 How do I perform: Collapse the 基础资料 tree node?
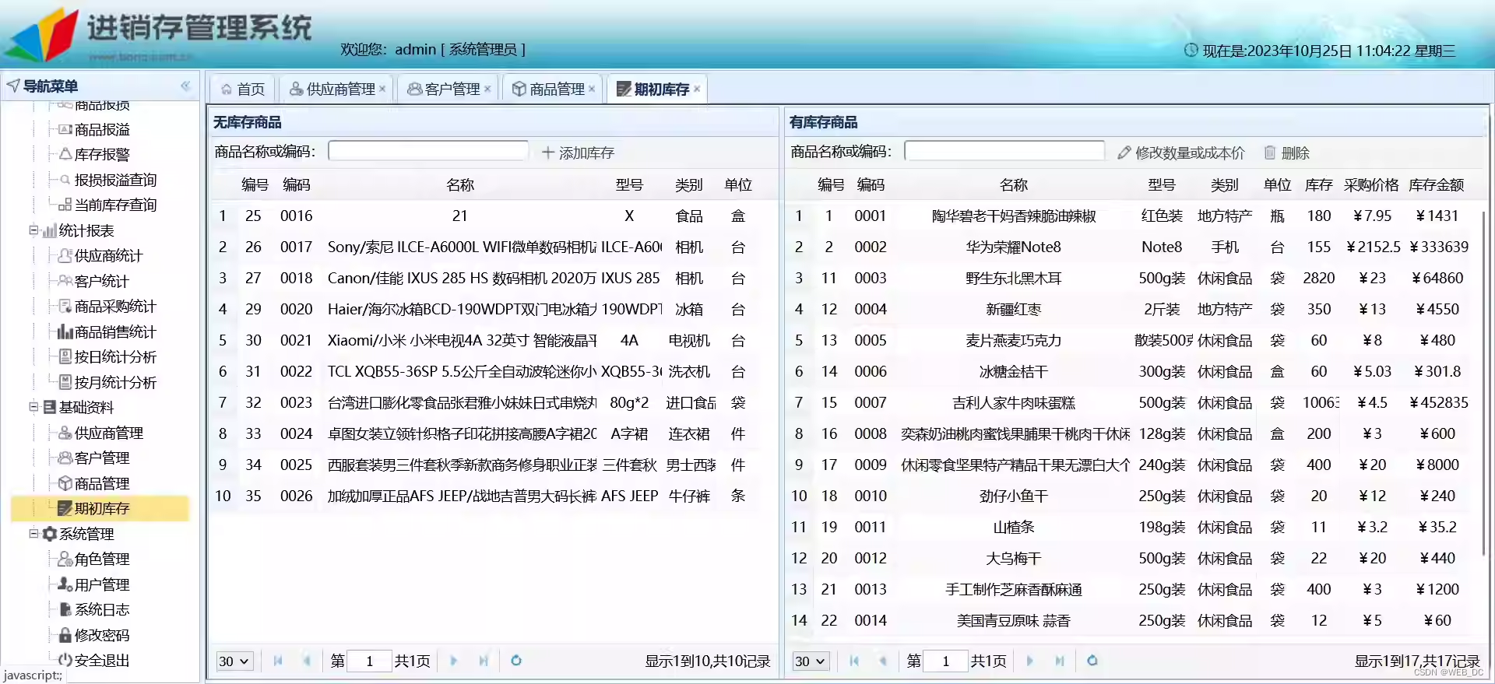click(x=33, y=407)
